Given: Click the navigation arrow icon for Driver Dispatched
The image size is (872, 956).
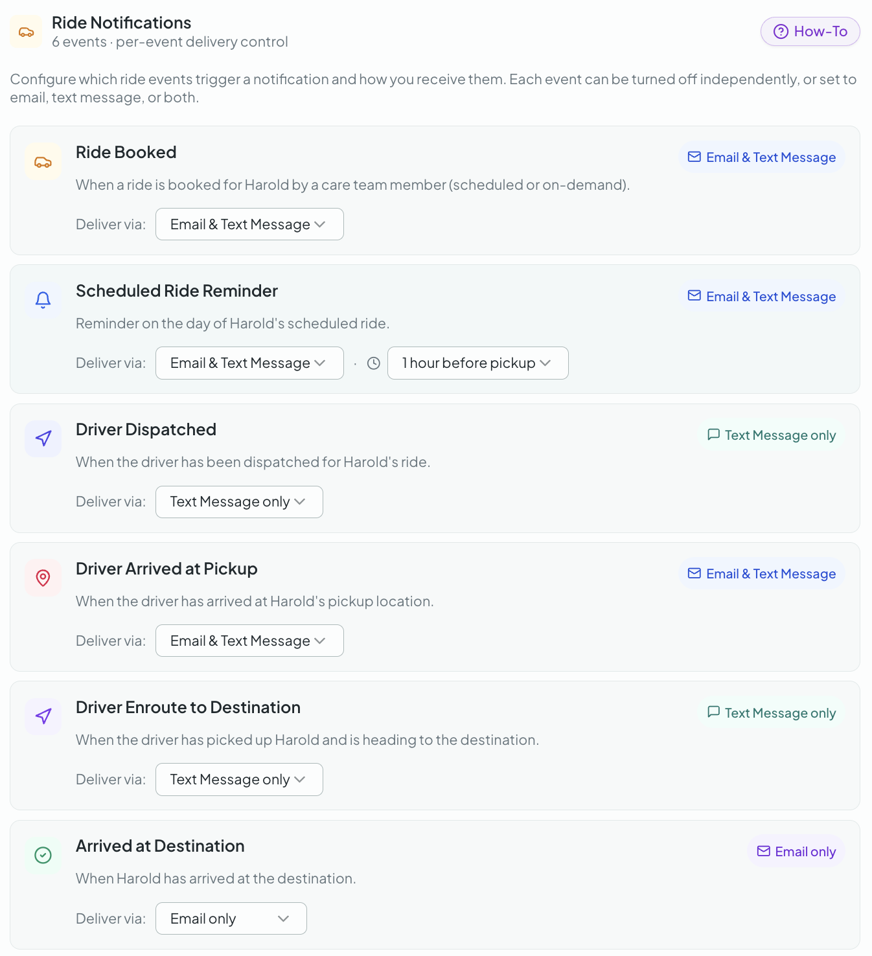Looking at the screenshot, I should (x=43, y=438).
